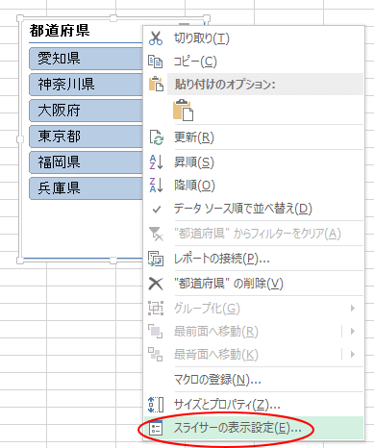374x448 pixels.
Task: Click the Report Connections icon
Action: click(x=156, y=259)
